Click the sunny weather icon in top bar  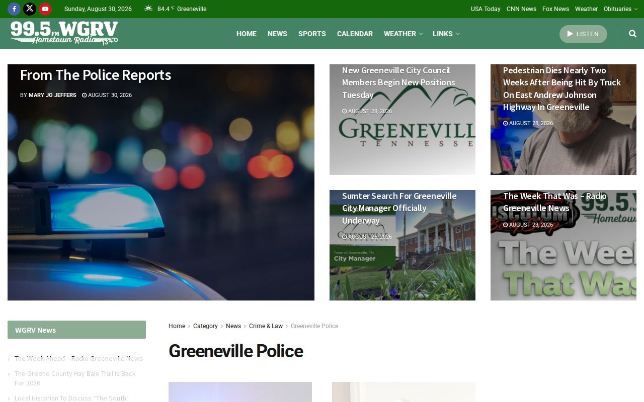pyautogui.click(x=148, y=9)
